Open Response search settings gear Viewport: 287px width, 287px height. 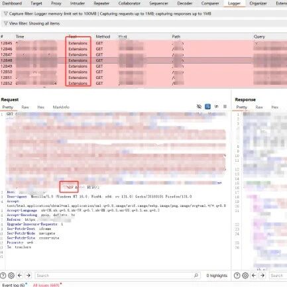[245, 276]
